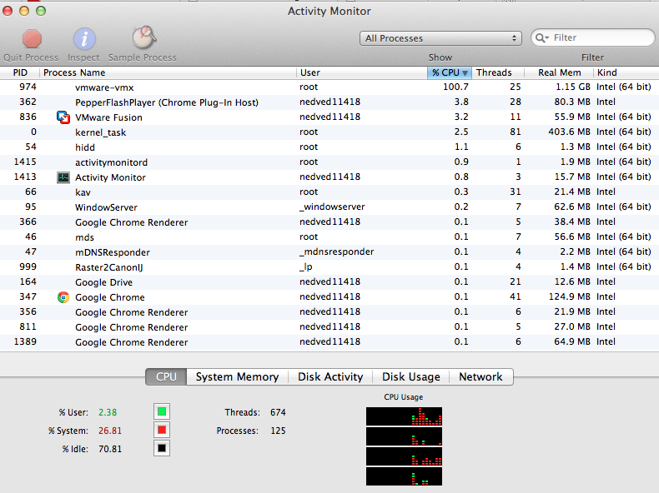
Task: Click the _windowserver user cell
Action: click(x=332, y=207)
